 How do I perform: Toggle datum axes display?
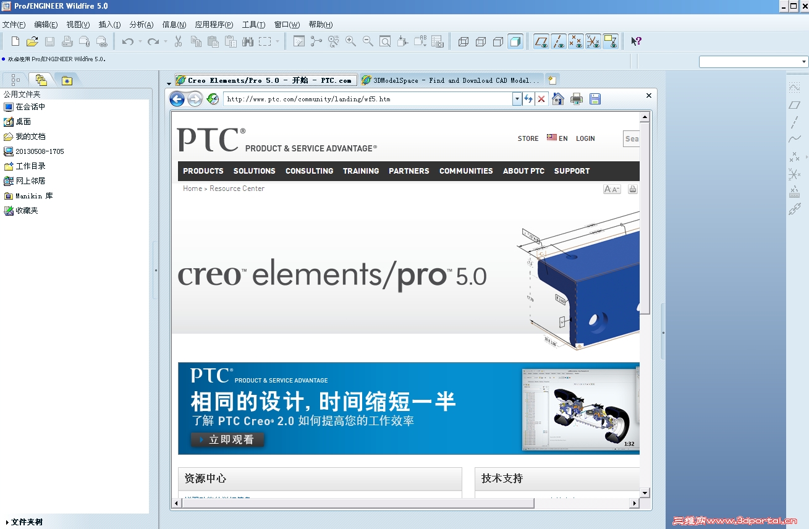(559, 41)
